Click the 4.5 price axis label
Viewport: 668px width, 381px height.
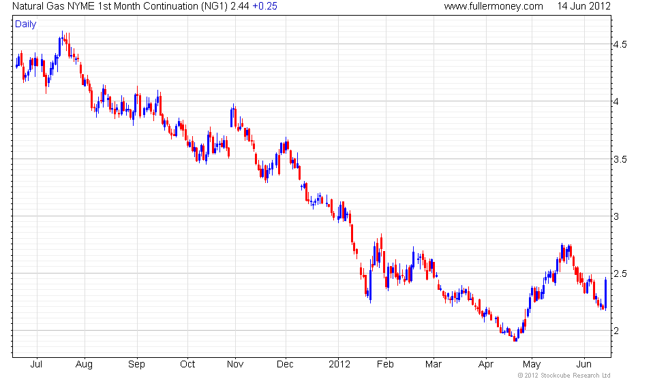[620, 45]
